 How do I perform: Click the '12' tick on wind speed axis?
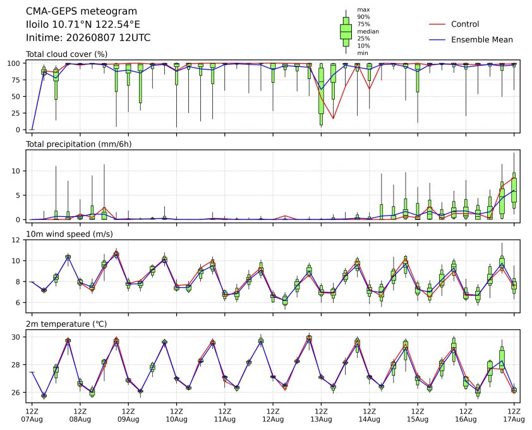(16, 240)
